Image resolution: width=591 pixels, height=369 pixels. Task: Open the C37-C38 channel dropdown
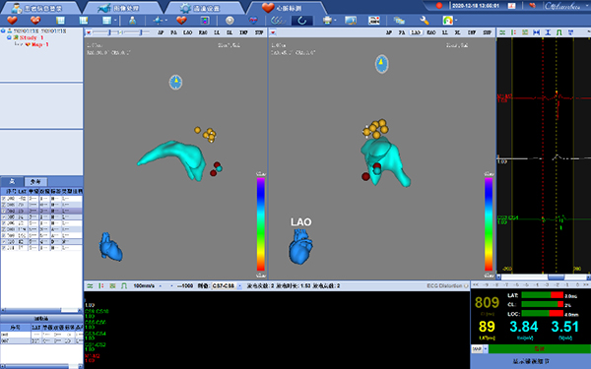(x=239, y=286)
